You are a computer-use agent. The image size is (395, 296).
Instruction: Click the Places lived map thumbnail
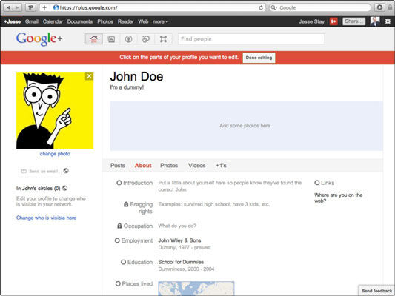click(x=196, y=289)
